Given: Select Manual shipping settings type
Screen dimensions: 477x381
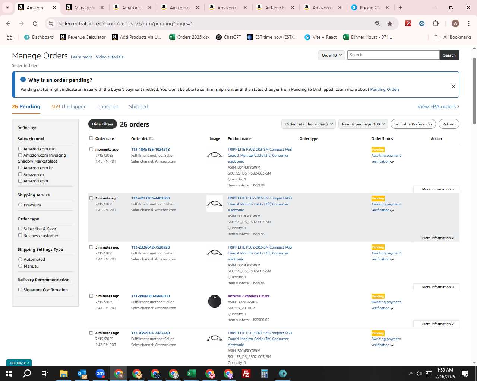Looking at the screenshot, I should (x=20, y=266).
